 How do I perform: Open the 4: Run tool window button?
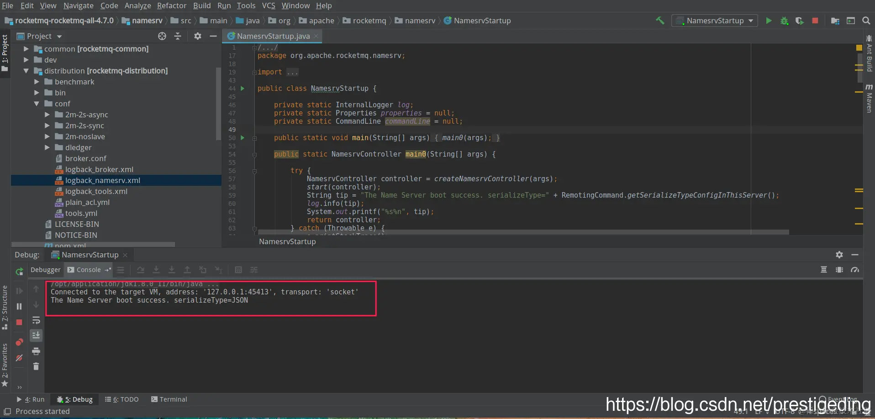pos(31,399)
